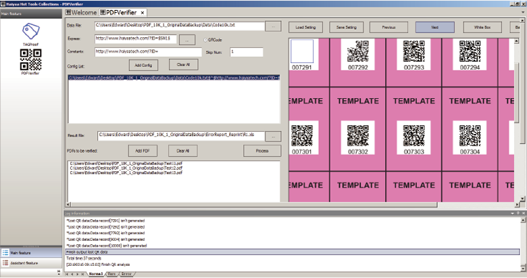The height and width of the screenshot is (278, 527).
Task: Click into the Express URL field
Action: [135, 39]
